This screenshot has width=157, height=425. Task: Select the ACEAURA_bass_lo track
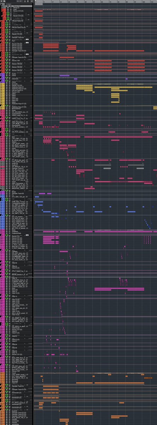point(20,280)
